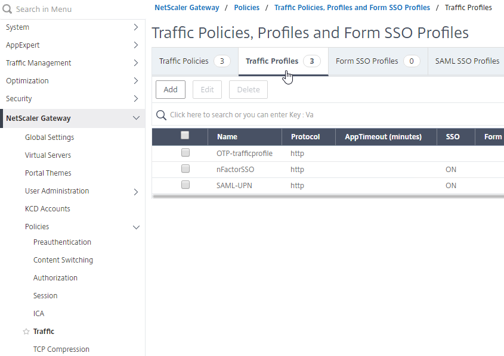
Task: Open the SAML SSO Profiles tab
Action: (466, 61)
